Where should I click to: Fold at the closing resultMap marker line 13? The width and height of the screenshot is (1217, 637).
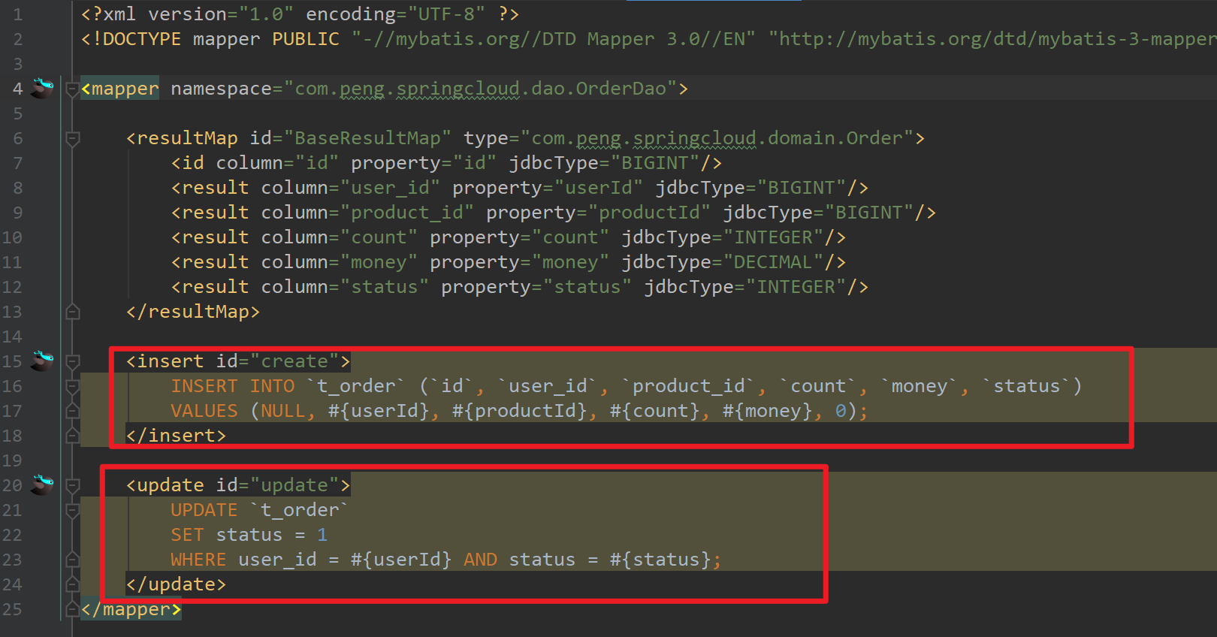tap(73, 311)
